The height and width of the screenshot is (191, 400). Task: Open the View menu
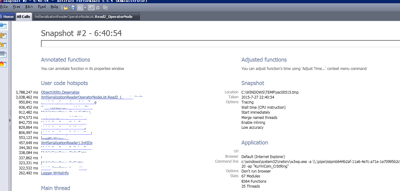pos(16,6)
